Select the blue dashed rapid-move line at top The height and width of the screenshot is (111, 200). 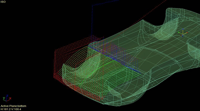pyautogui.click(x=92, y=20)
